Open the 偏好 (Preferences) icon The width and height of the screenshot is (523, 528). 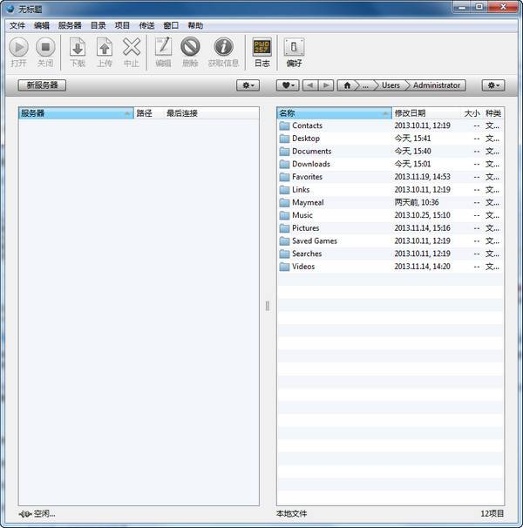(294, 48)
